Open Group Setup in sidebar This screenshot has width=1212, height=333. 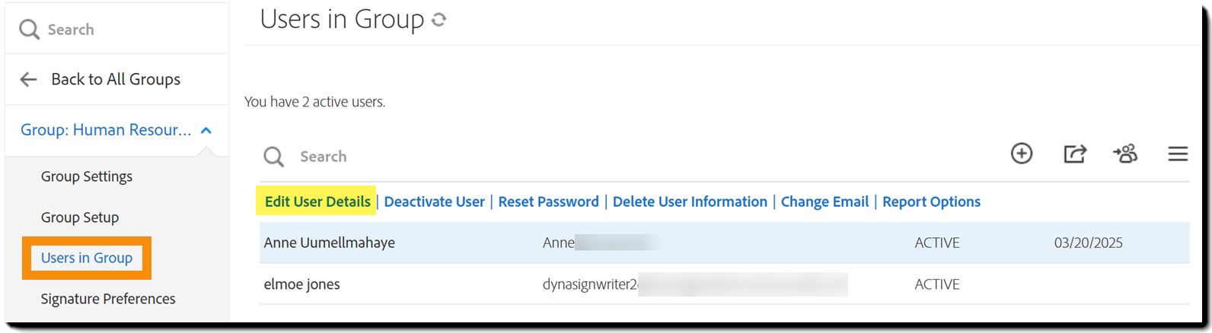[80, 217]
